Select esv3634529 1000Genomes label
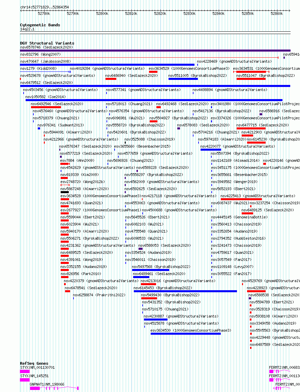 [x=189, y=68]
